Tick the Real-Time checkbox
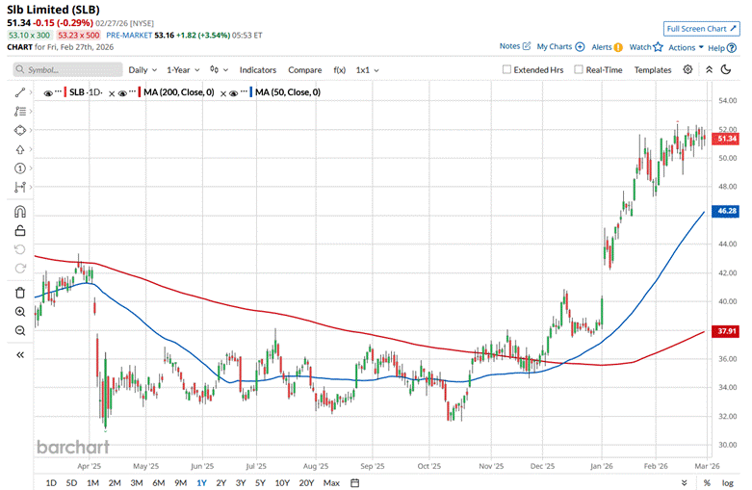752x490 pixels. [x=579, y=70]
